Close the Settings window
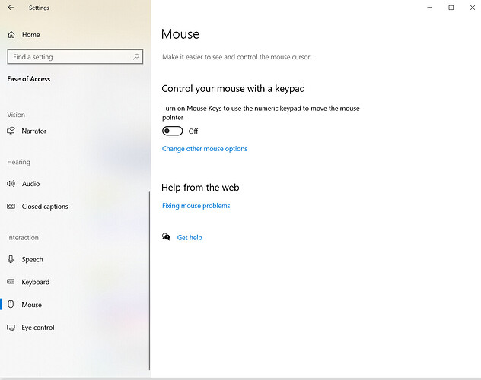 click(x=473, y=8)
